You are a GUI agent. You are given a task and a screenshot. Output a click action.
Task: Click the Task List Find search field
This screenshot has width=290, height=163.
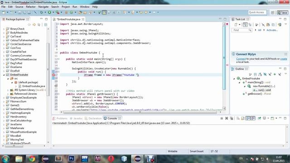pyautogui.click(x=242, y=30)
